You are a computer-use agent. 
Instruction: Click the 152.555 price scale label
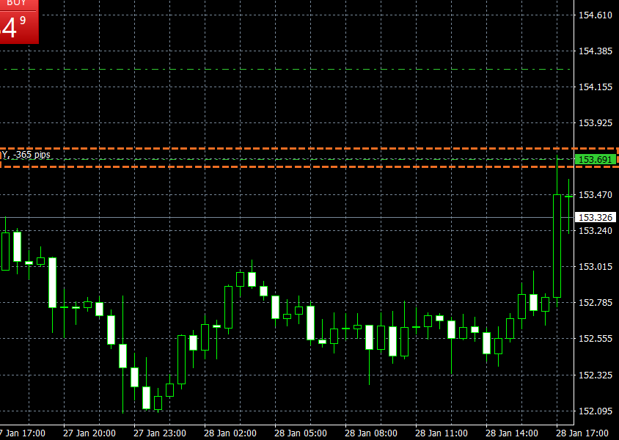coord(595,339)
